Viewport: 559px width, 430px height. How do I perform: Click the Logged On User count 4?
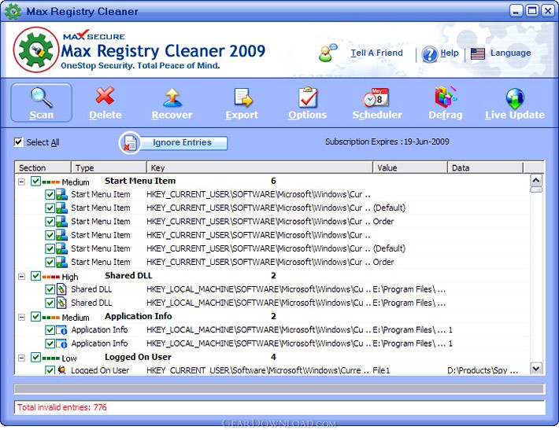273,357
